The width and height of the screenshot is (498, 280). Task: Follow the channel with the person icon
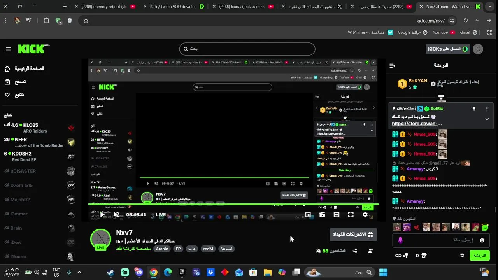point(370,251)
